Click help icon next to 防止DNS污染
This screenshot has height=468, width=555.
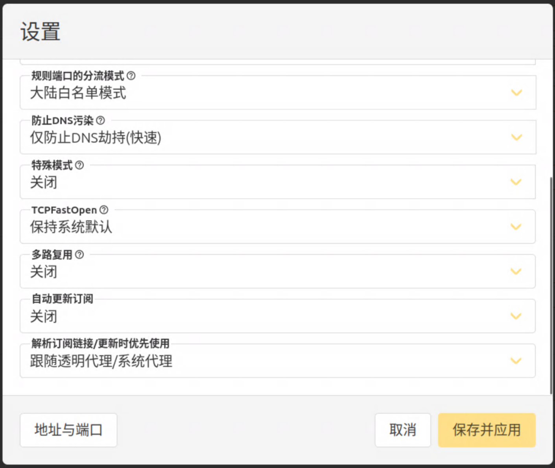(100, 120)
